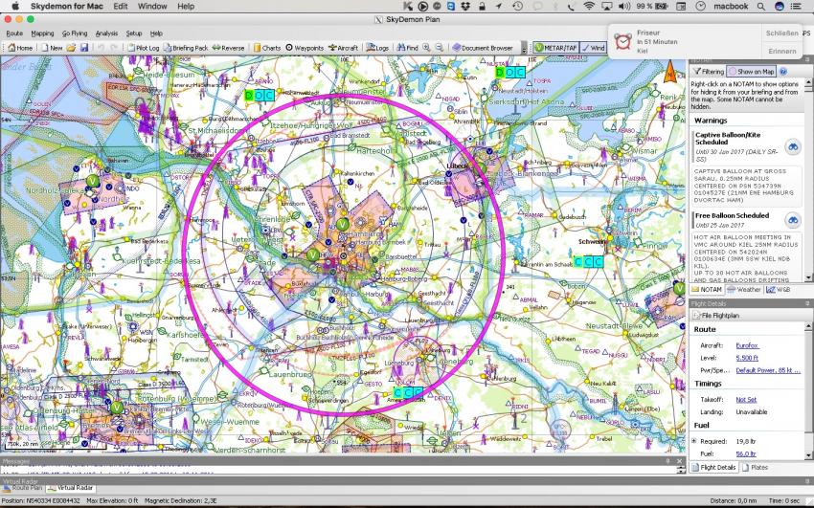
Task: Click the Wi-Fi status icon
Action: (x=589, y=7)
